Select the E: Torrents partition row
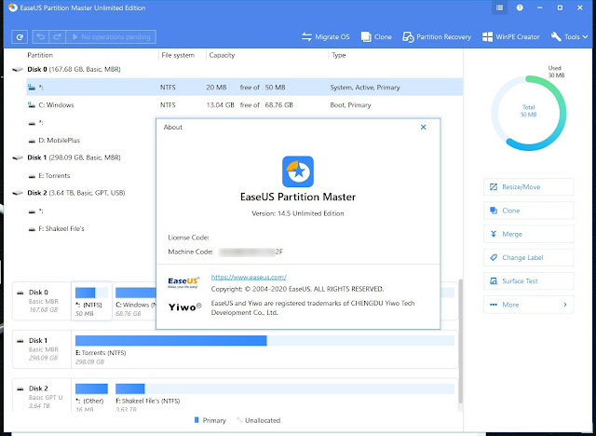This screenshot has width=596, height=436. pyautogui.click(x=54, y=175)
